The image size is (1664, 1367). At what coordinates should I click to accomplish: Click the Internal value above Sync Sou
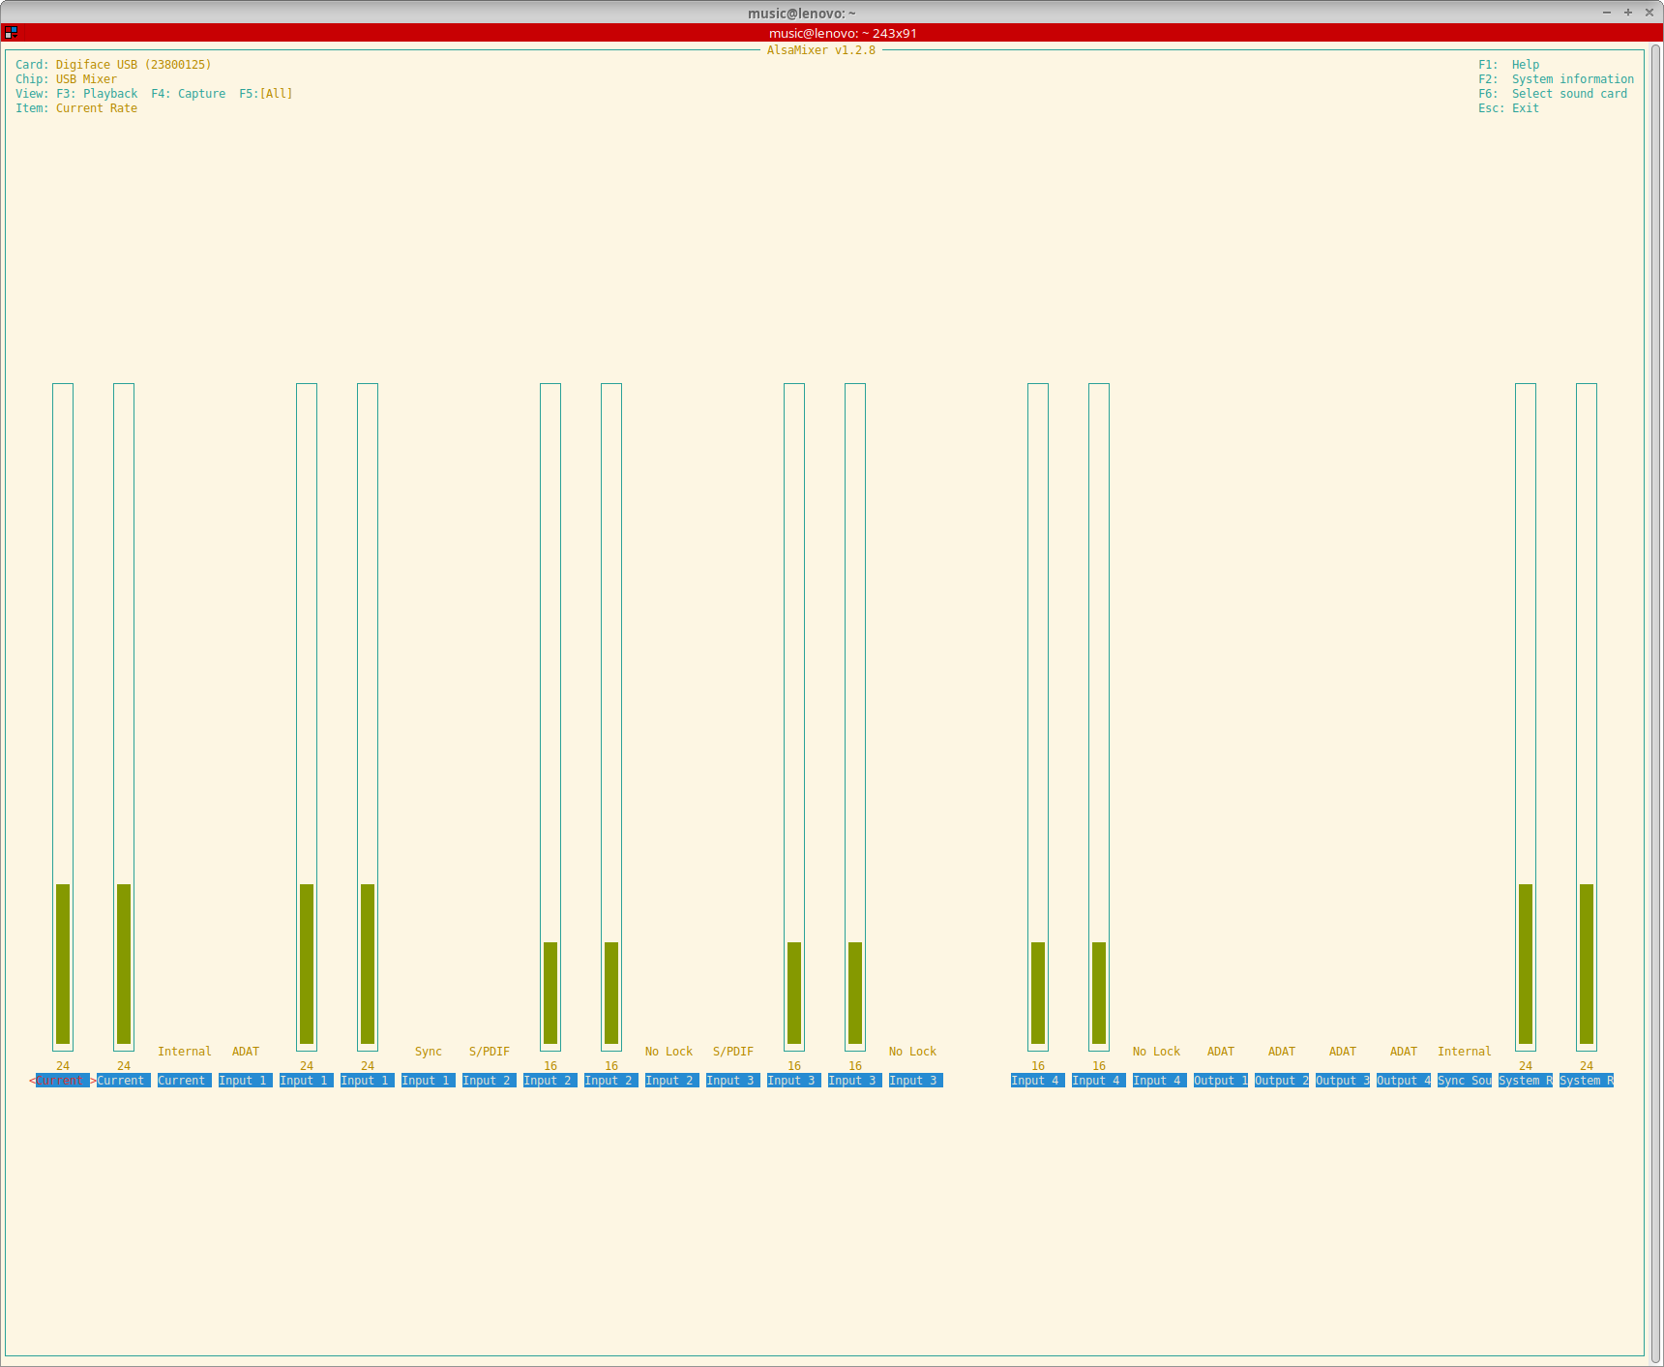click(1464, 1052)
